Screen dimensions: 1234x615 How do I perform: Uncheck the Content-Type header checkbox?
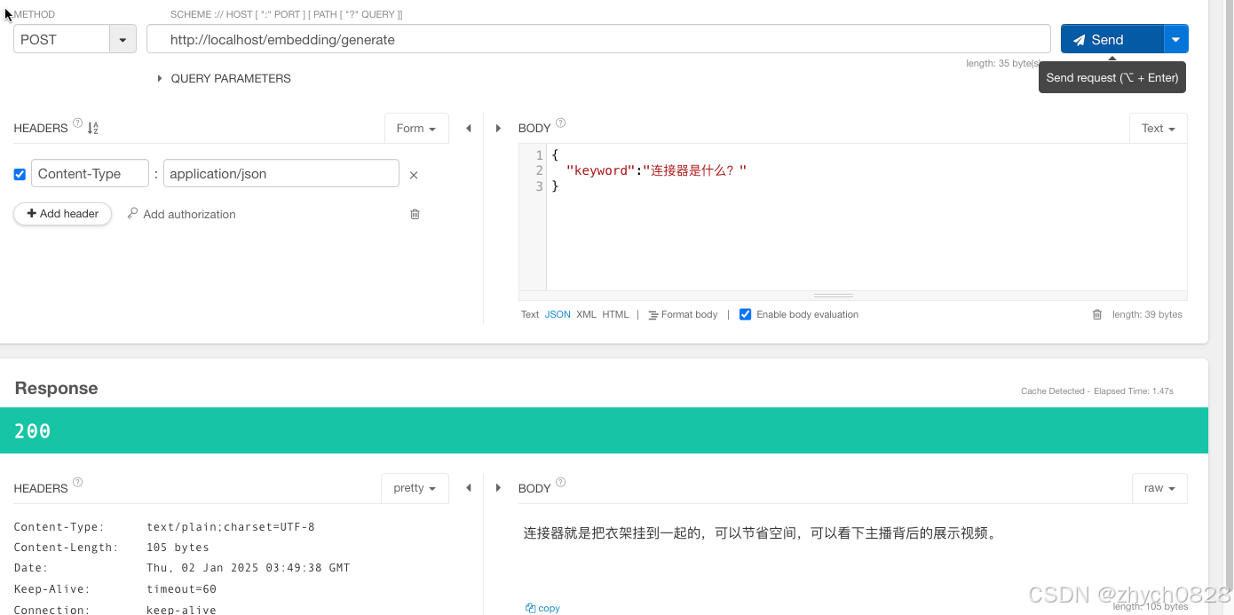(20, 174)
